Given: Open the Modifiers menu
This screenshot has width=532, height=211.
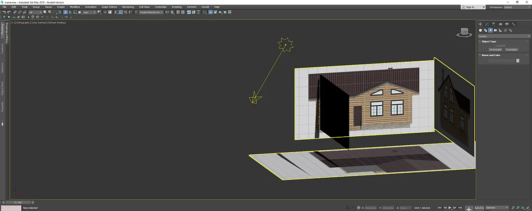Looking at the screenshot, I should pyautogui.click(x=75, y=7).
